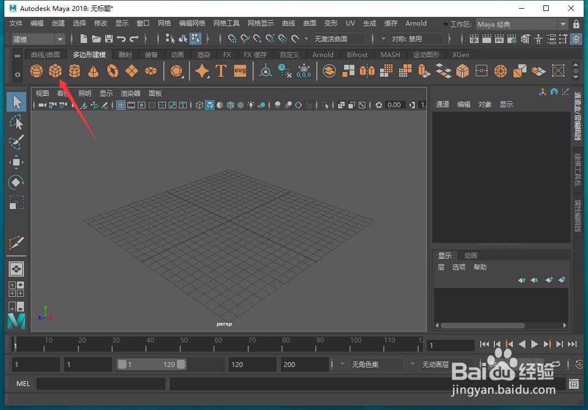Open the 渲染器 viewport menu

(x=130, y=93)
